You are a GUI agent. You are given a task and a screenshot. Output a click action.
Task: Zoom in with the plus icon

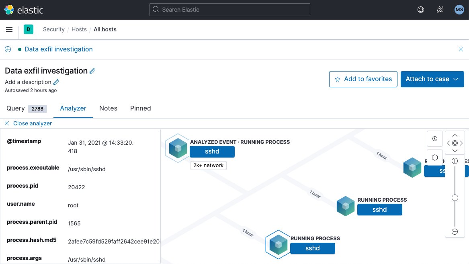tap(455, 161)
